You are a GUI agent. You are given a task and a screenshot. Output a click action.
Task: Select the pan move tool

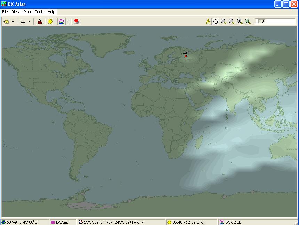tap(216, 22)
